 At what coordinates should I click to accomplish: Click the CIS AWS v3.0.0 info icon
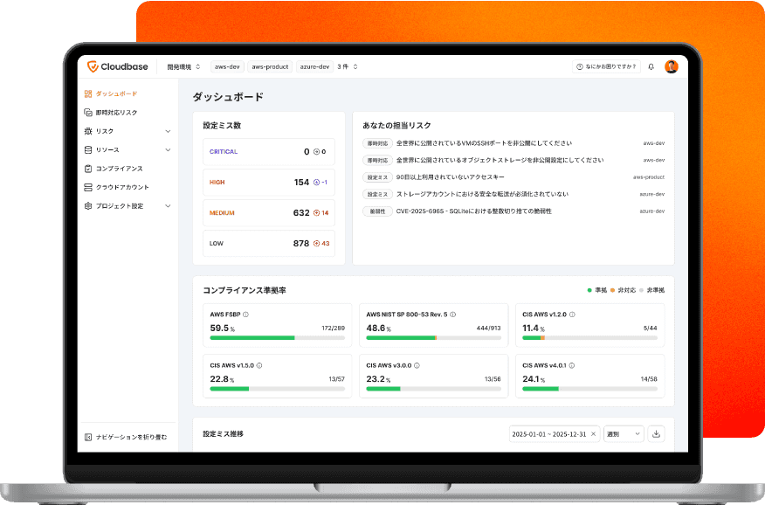[x=417, y=365]
